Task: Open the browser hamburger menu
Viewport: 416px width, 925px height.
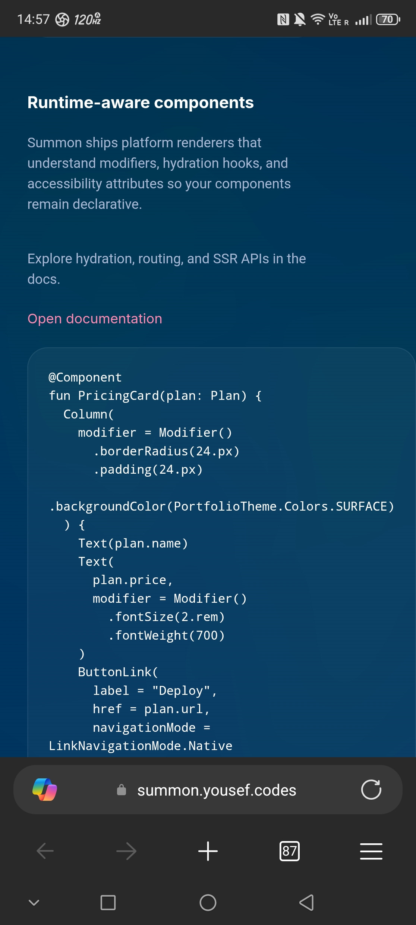Action: tap(371, 851)
